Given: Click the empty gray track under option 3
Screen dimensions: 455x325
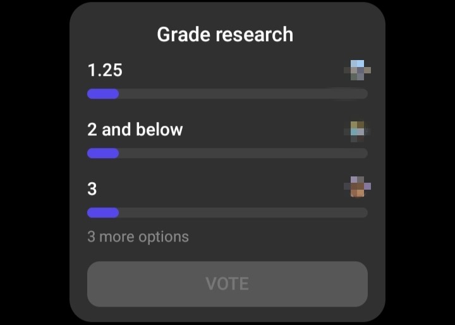Looking at the screenshot, I should tap(243, 212).
